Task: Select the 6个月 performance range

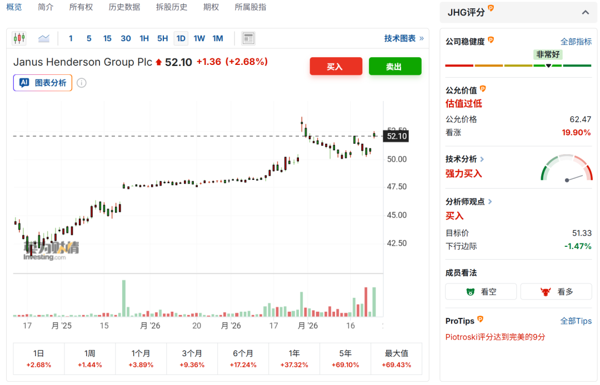Action: pos(243,358)
